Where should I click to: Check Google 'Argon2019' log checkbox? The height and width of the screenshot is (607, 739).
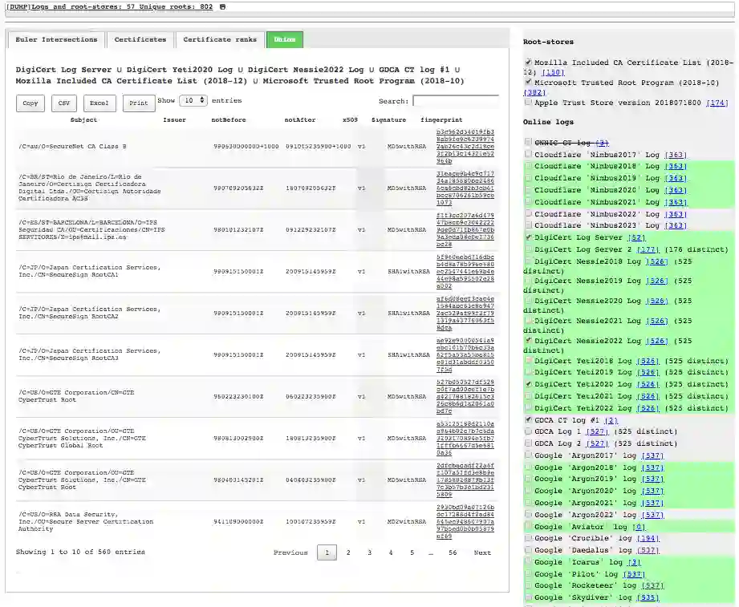click(528, 479)
